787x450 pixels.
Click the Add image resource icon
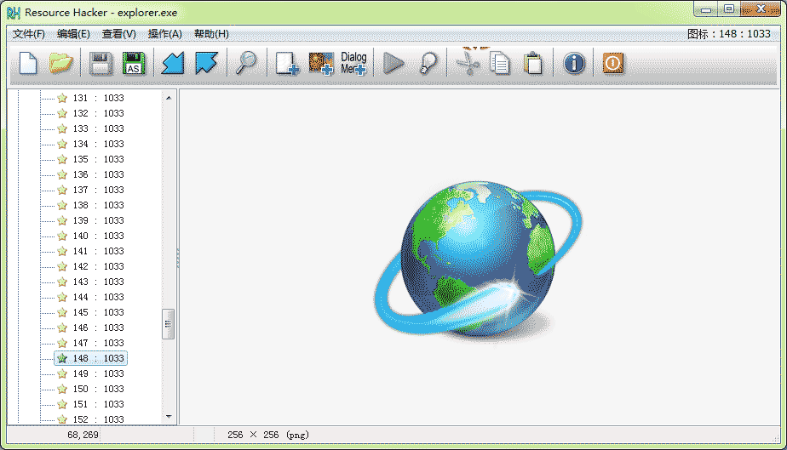click(x=320, y=64)
